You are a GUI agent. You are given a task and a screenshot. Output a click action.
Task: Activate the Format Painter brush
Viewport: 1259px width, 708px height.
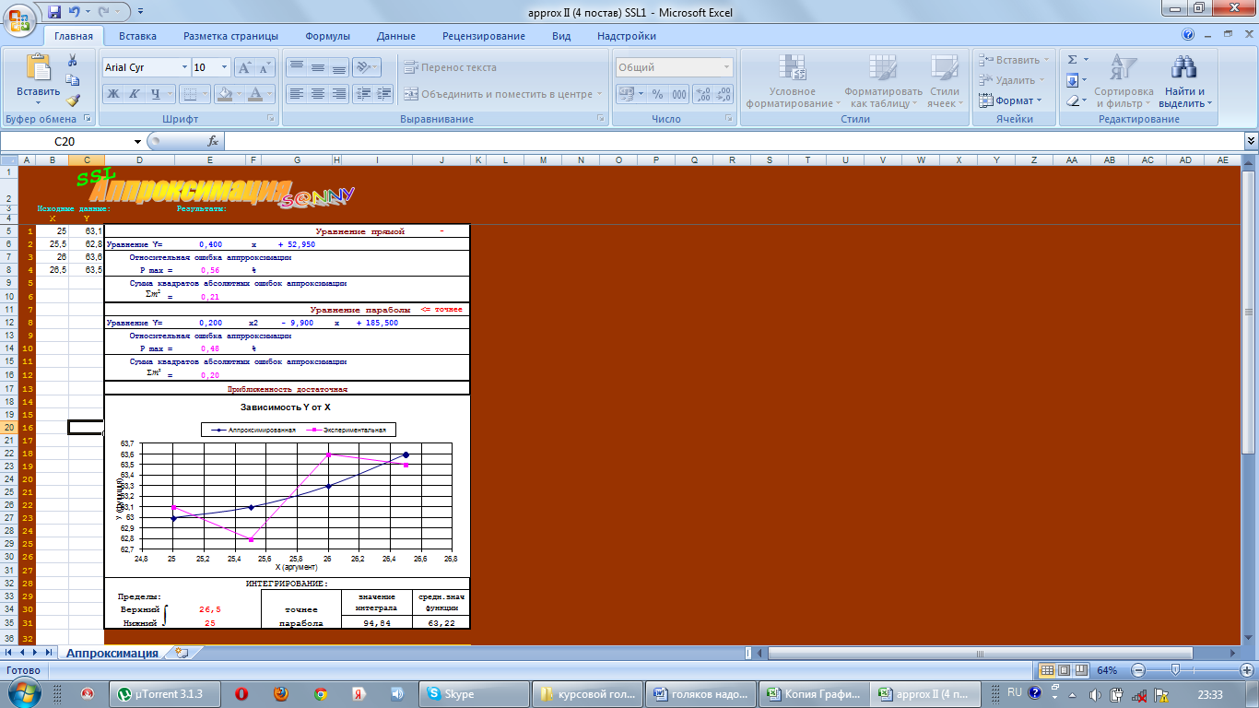pyautogui.click(x=73, y=100)
